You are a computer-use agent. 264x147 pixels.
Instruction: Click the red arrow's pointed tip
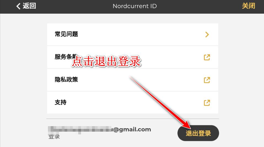(189, 127)
